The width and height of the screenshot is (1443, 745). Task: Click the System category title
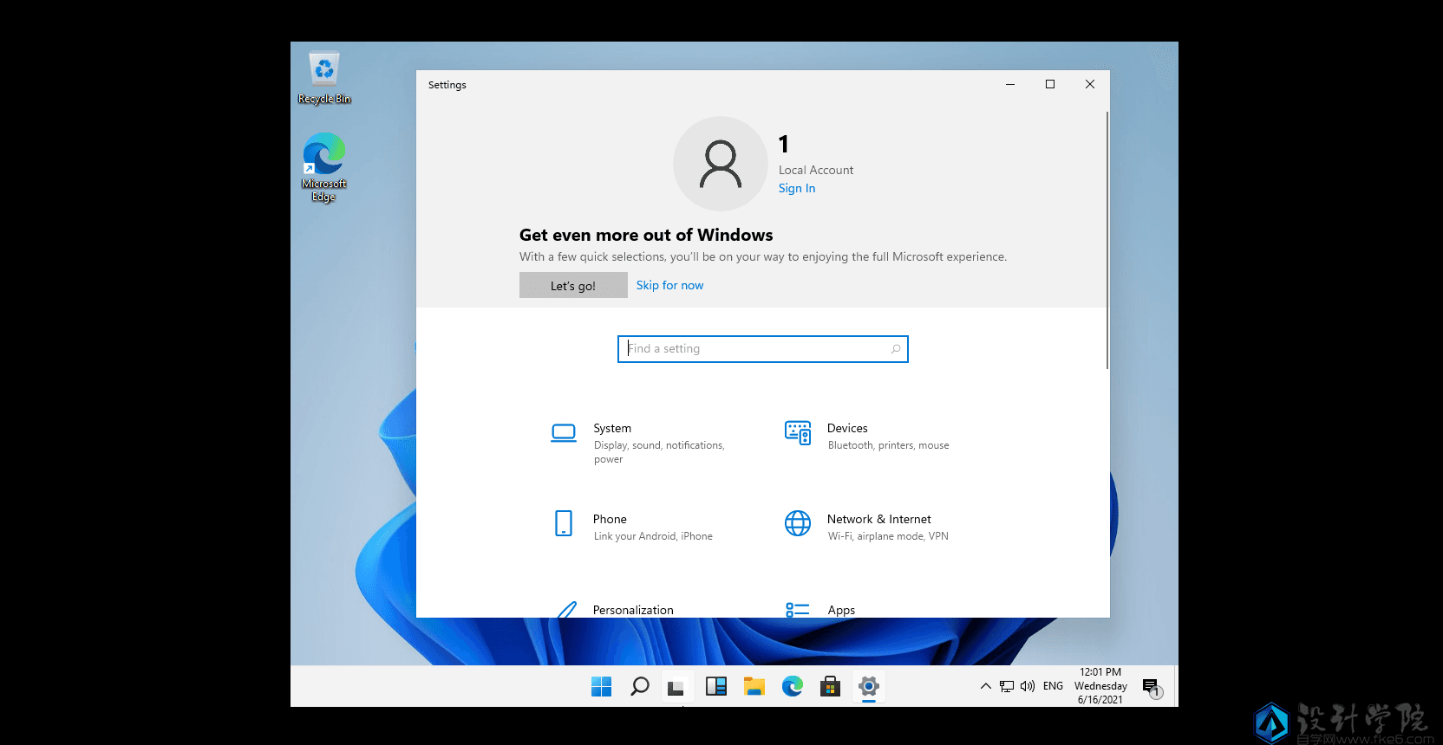[x=612, y=428]
